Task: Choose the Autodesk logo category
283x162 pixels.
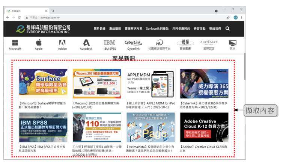Action: coord(86,43)
